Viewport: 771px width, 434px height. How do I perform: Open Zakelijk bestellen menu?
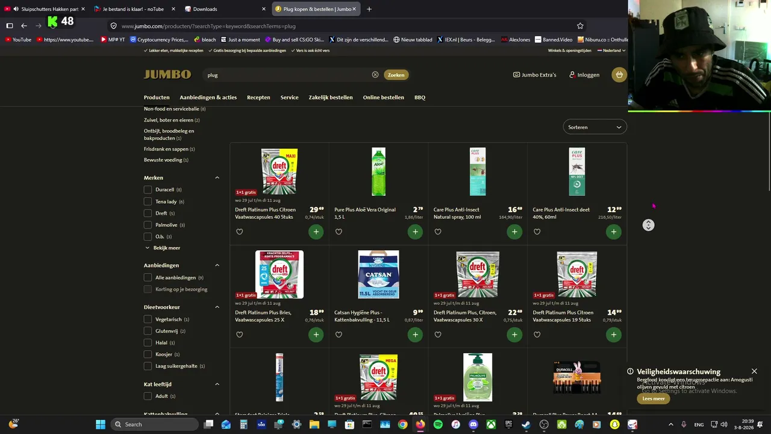tap(331, 97)
